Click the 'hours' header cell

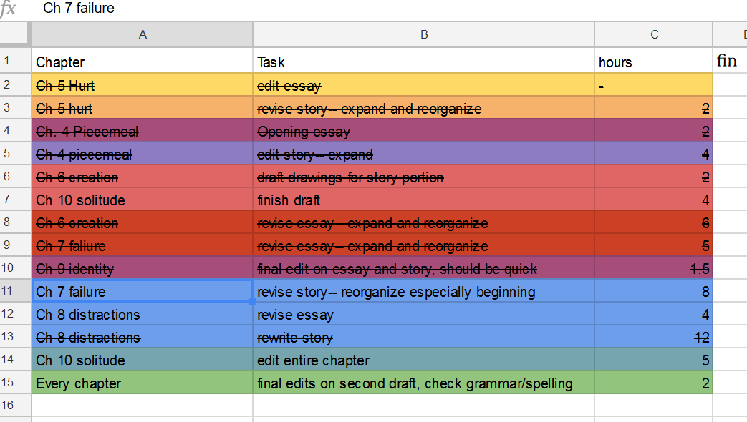click(x=653, y=62)
